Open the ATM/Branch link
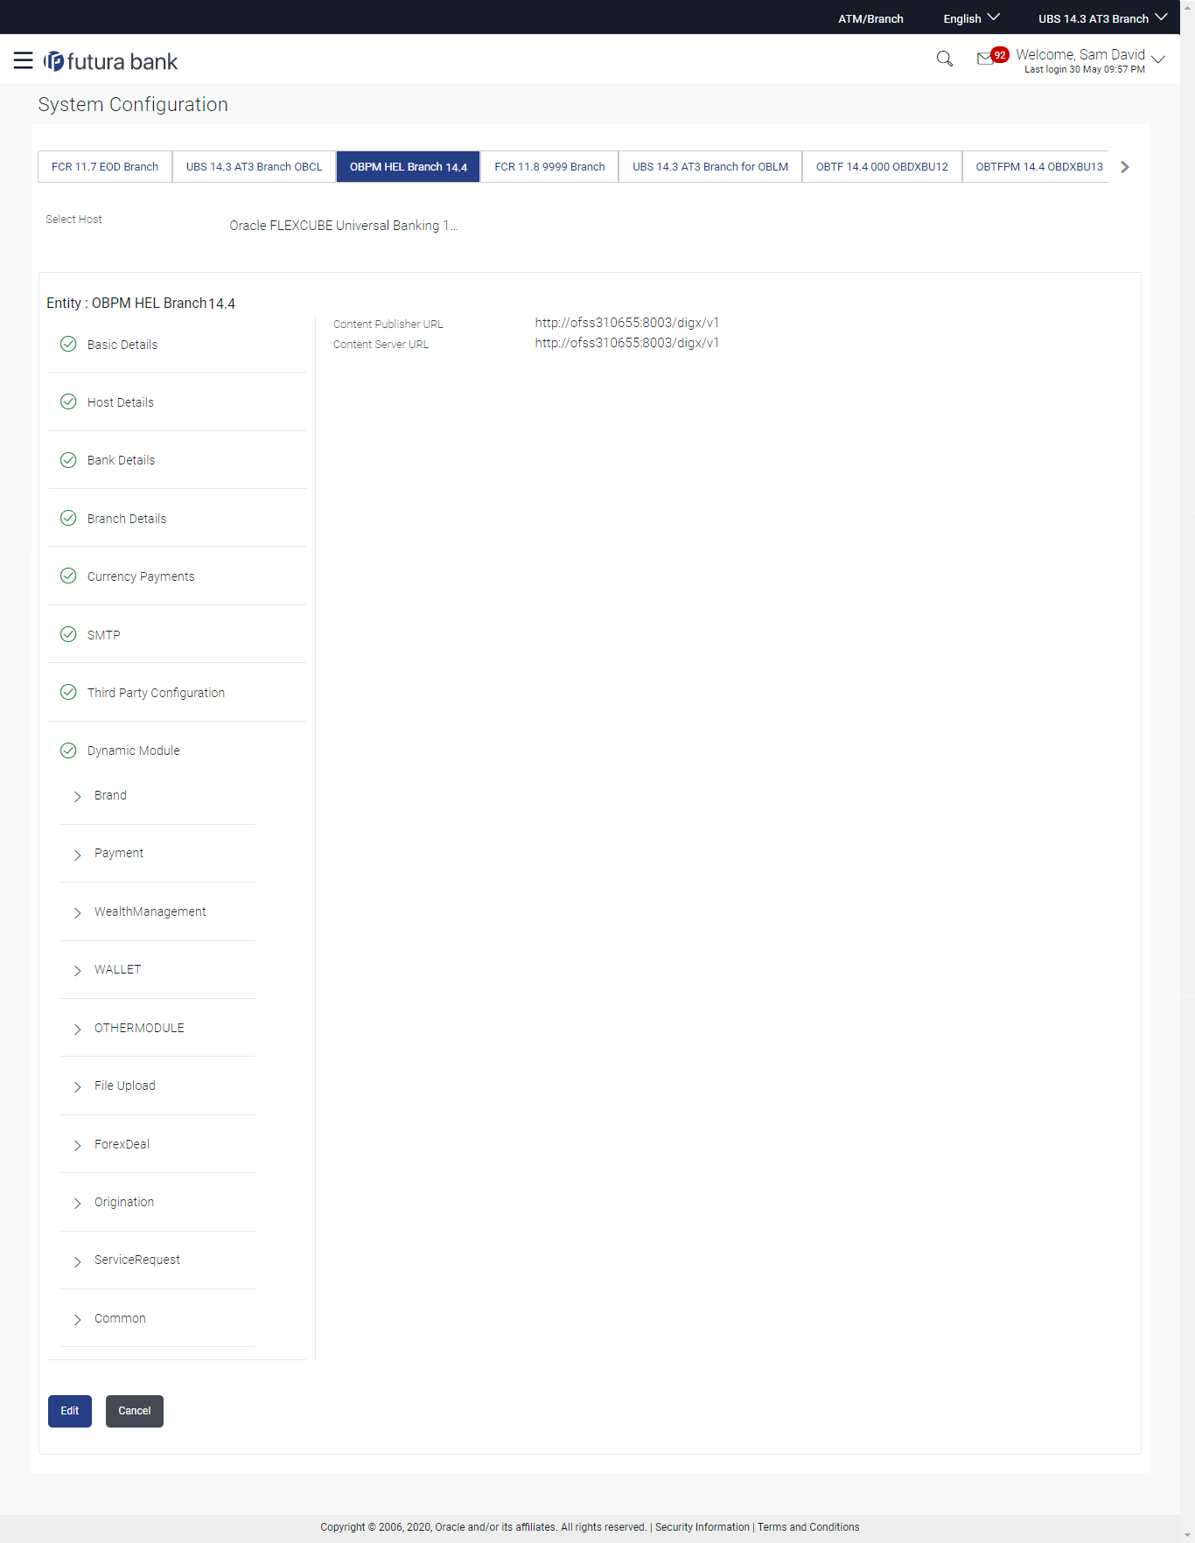Screen dimensions: 1195x1543 [870, 18]
